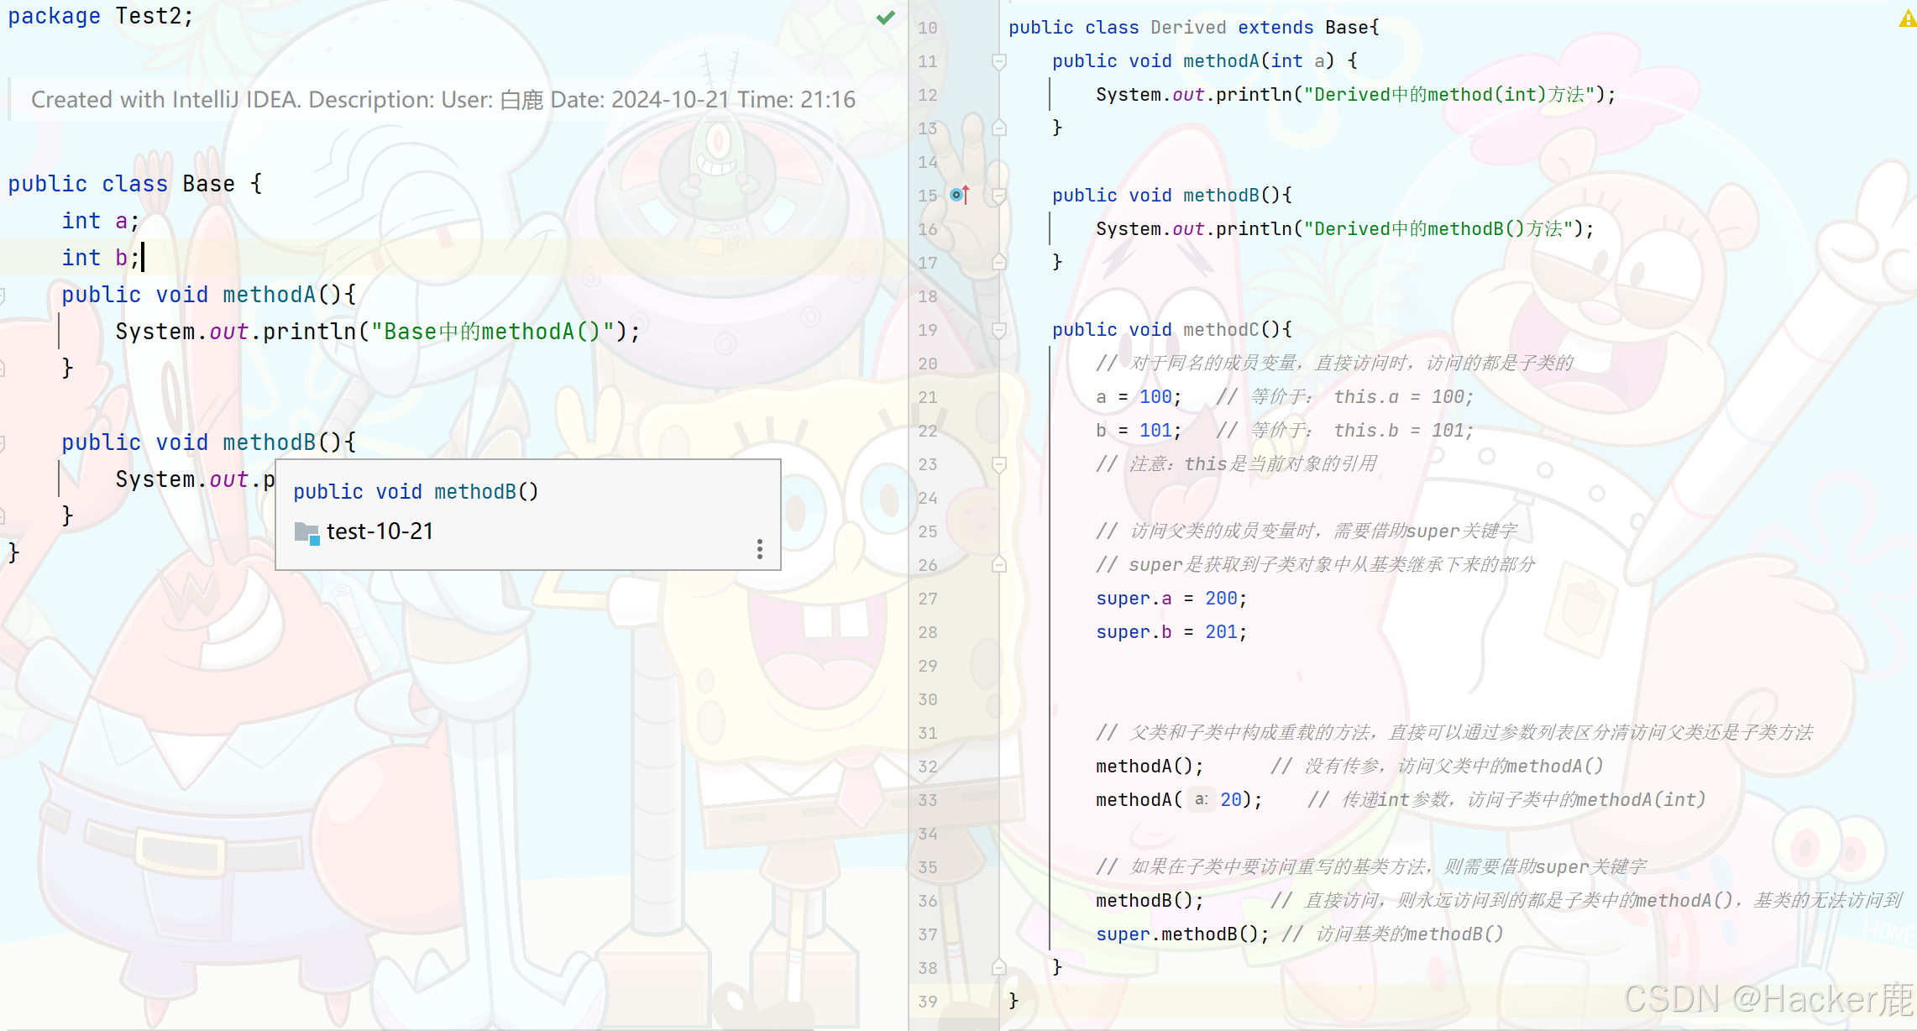1917x1031 pixels.
Task: Click the fold marker beside Base methodA()
Action: tap(3, 295)
